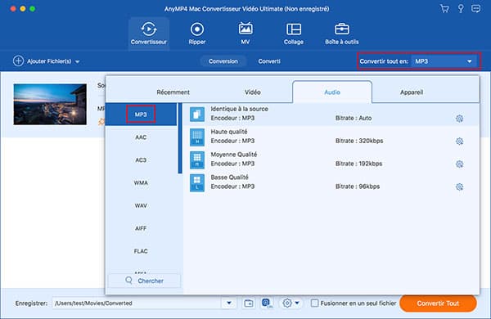Select the Basse Qualité preset icon
This screenshot has width=491, height=319.
pyautogui.click(x=197, y=183)
